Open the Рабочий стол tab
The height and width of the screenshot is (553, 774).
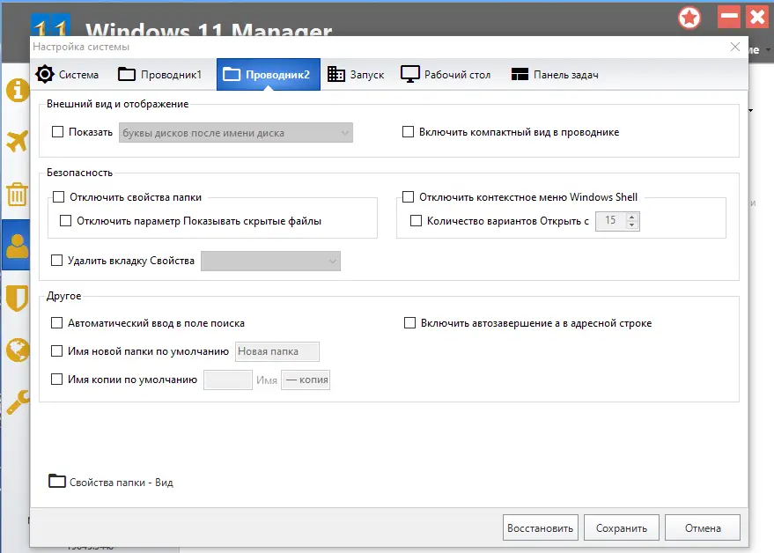pos(446,75)
